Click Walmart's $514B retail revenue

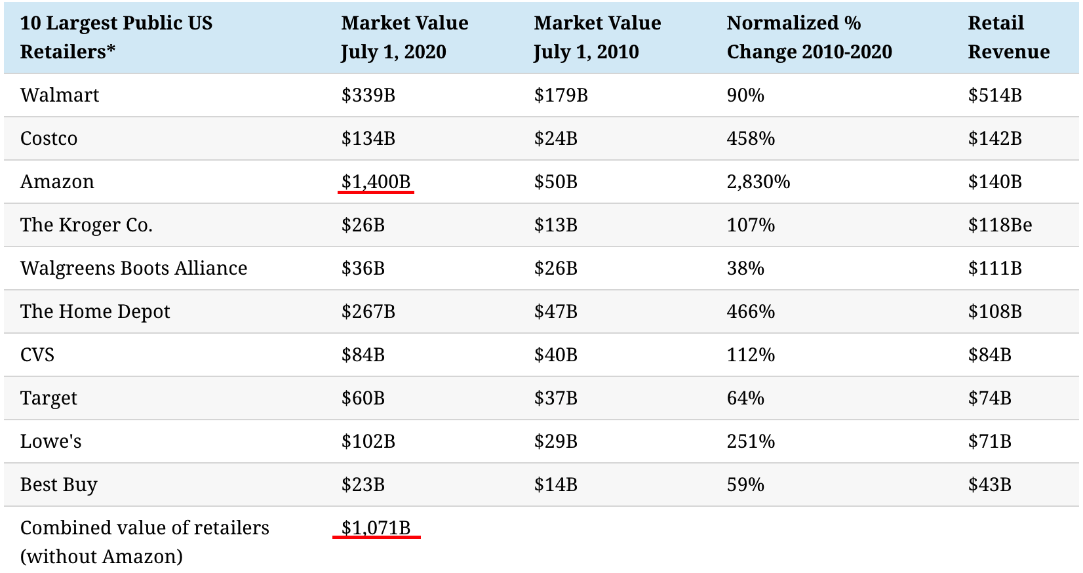(x=994, y=95)
